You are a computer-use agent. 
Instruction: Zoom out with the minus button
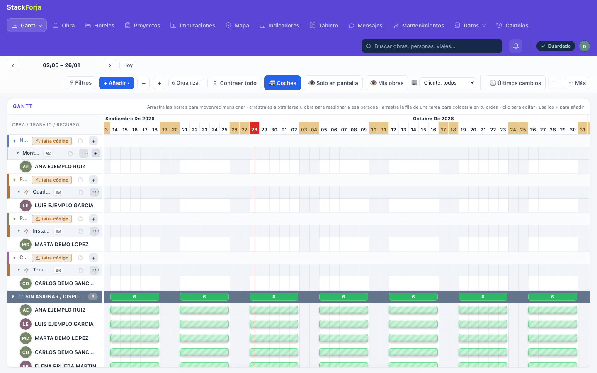(x=143, y=83)
